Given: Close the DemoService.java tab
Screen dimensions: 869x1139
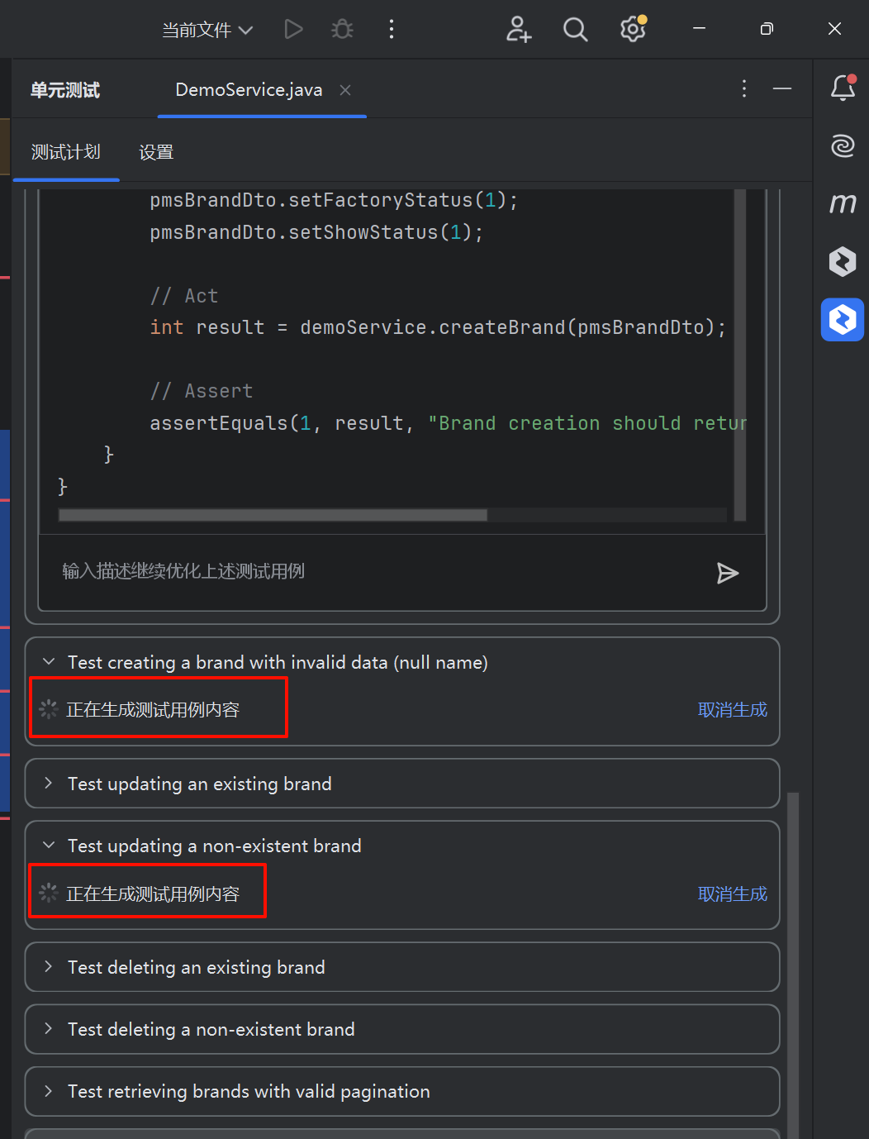Looking at the screenshot, I should tap(345, 90).
